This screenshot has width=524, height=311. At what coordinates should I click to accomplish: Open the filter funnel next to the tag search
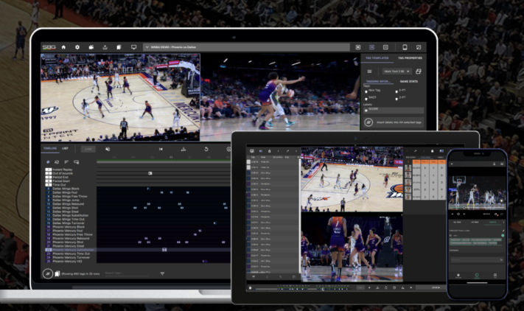[162, 273]
